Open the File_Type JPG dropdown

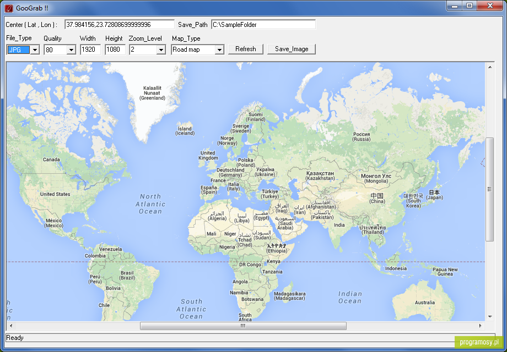[35, 50]
